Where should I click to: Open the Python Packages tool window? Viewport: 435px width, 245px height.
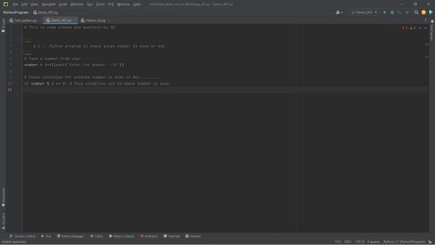click(x=71, y=236)
